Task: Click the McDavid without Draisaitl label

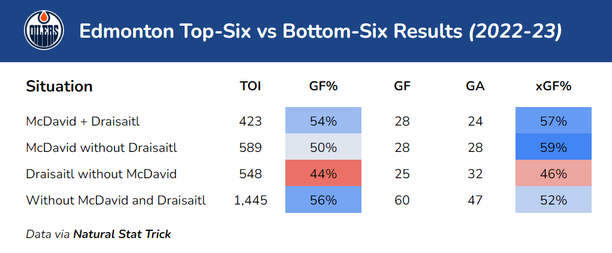Action: pos(101,148)
